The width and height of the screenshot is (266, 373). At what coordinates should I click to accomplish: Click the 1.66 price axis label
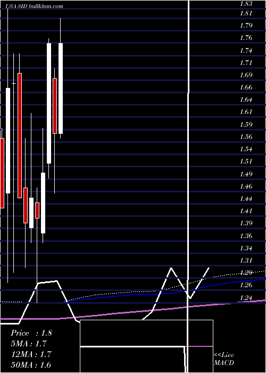pos(246,87)
